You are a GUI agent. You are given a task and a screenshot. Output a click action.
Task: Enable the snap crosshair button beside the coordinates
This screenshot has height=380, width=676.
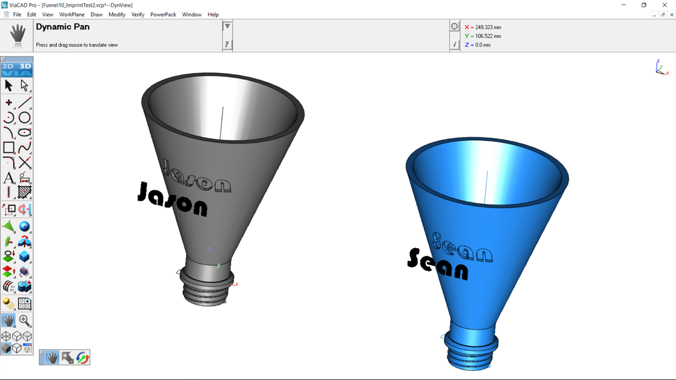pos(455,26)
